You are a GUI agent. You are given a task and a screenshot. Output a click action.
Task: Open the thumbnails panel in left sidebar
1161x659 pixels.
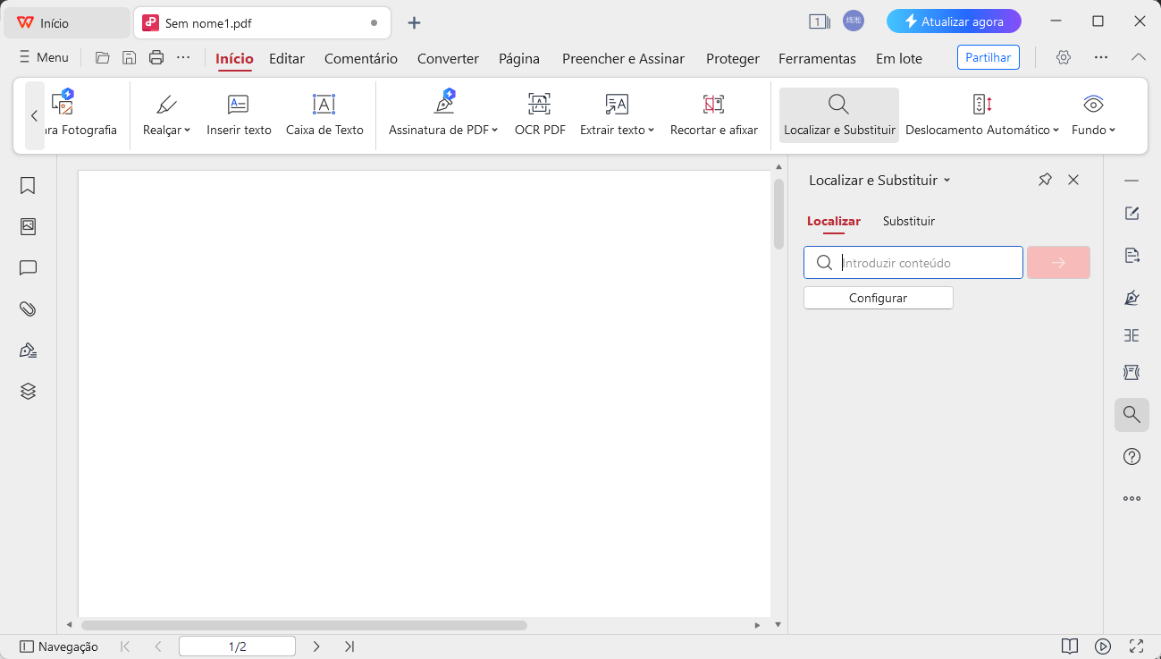(28, 226)
